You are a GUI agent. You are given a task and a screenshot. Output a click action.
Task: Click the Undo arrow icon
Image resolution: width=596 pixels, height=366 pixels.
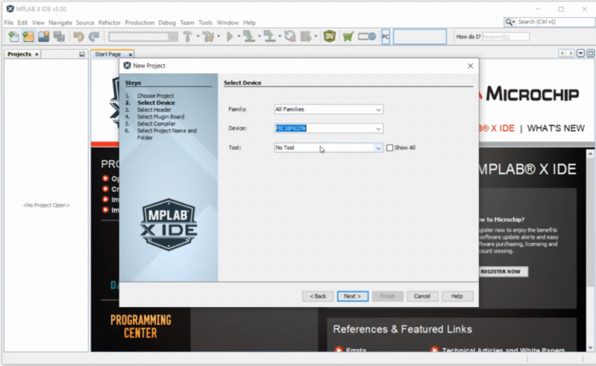pyautogui.click(x=78, y=36)
